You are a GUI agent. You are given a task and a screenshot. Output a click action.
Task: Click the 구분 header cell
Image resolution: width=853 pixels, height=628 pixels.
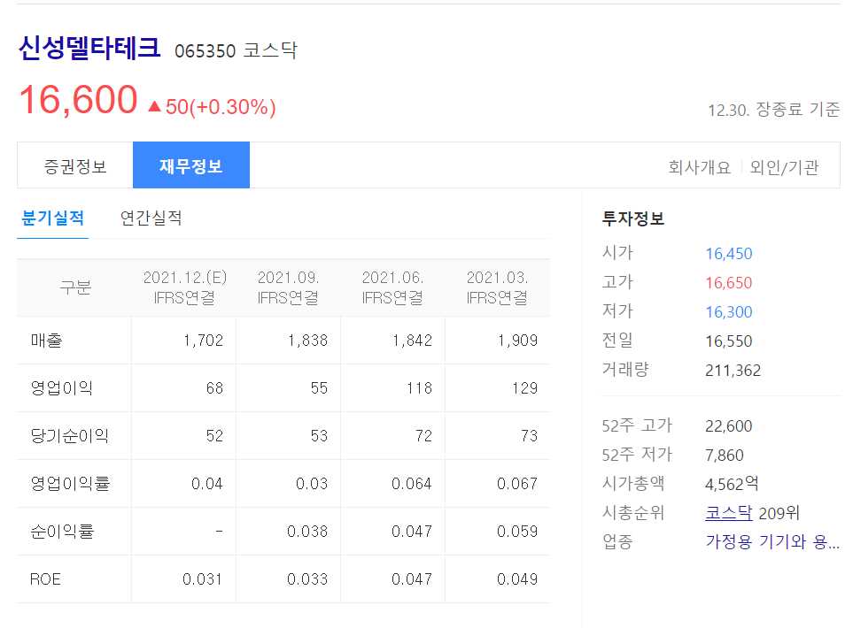[x=75, y=287]
